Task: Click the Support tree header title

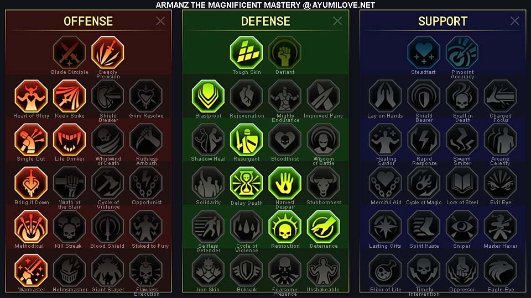Action: [x=442, y=22]
